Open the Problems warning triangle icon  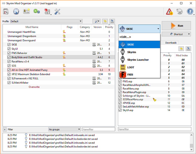(x=169, y=12)
